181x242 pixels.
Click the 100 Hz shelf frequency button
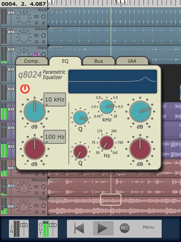pos(55,137)
